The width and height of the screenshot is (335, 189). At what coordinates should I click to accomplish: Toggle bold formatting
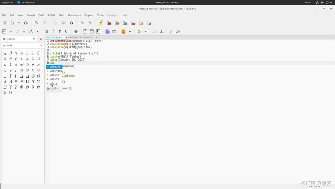click(x=47, y=32)
